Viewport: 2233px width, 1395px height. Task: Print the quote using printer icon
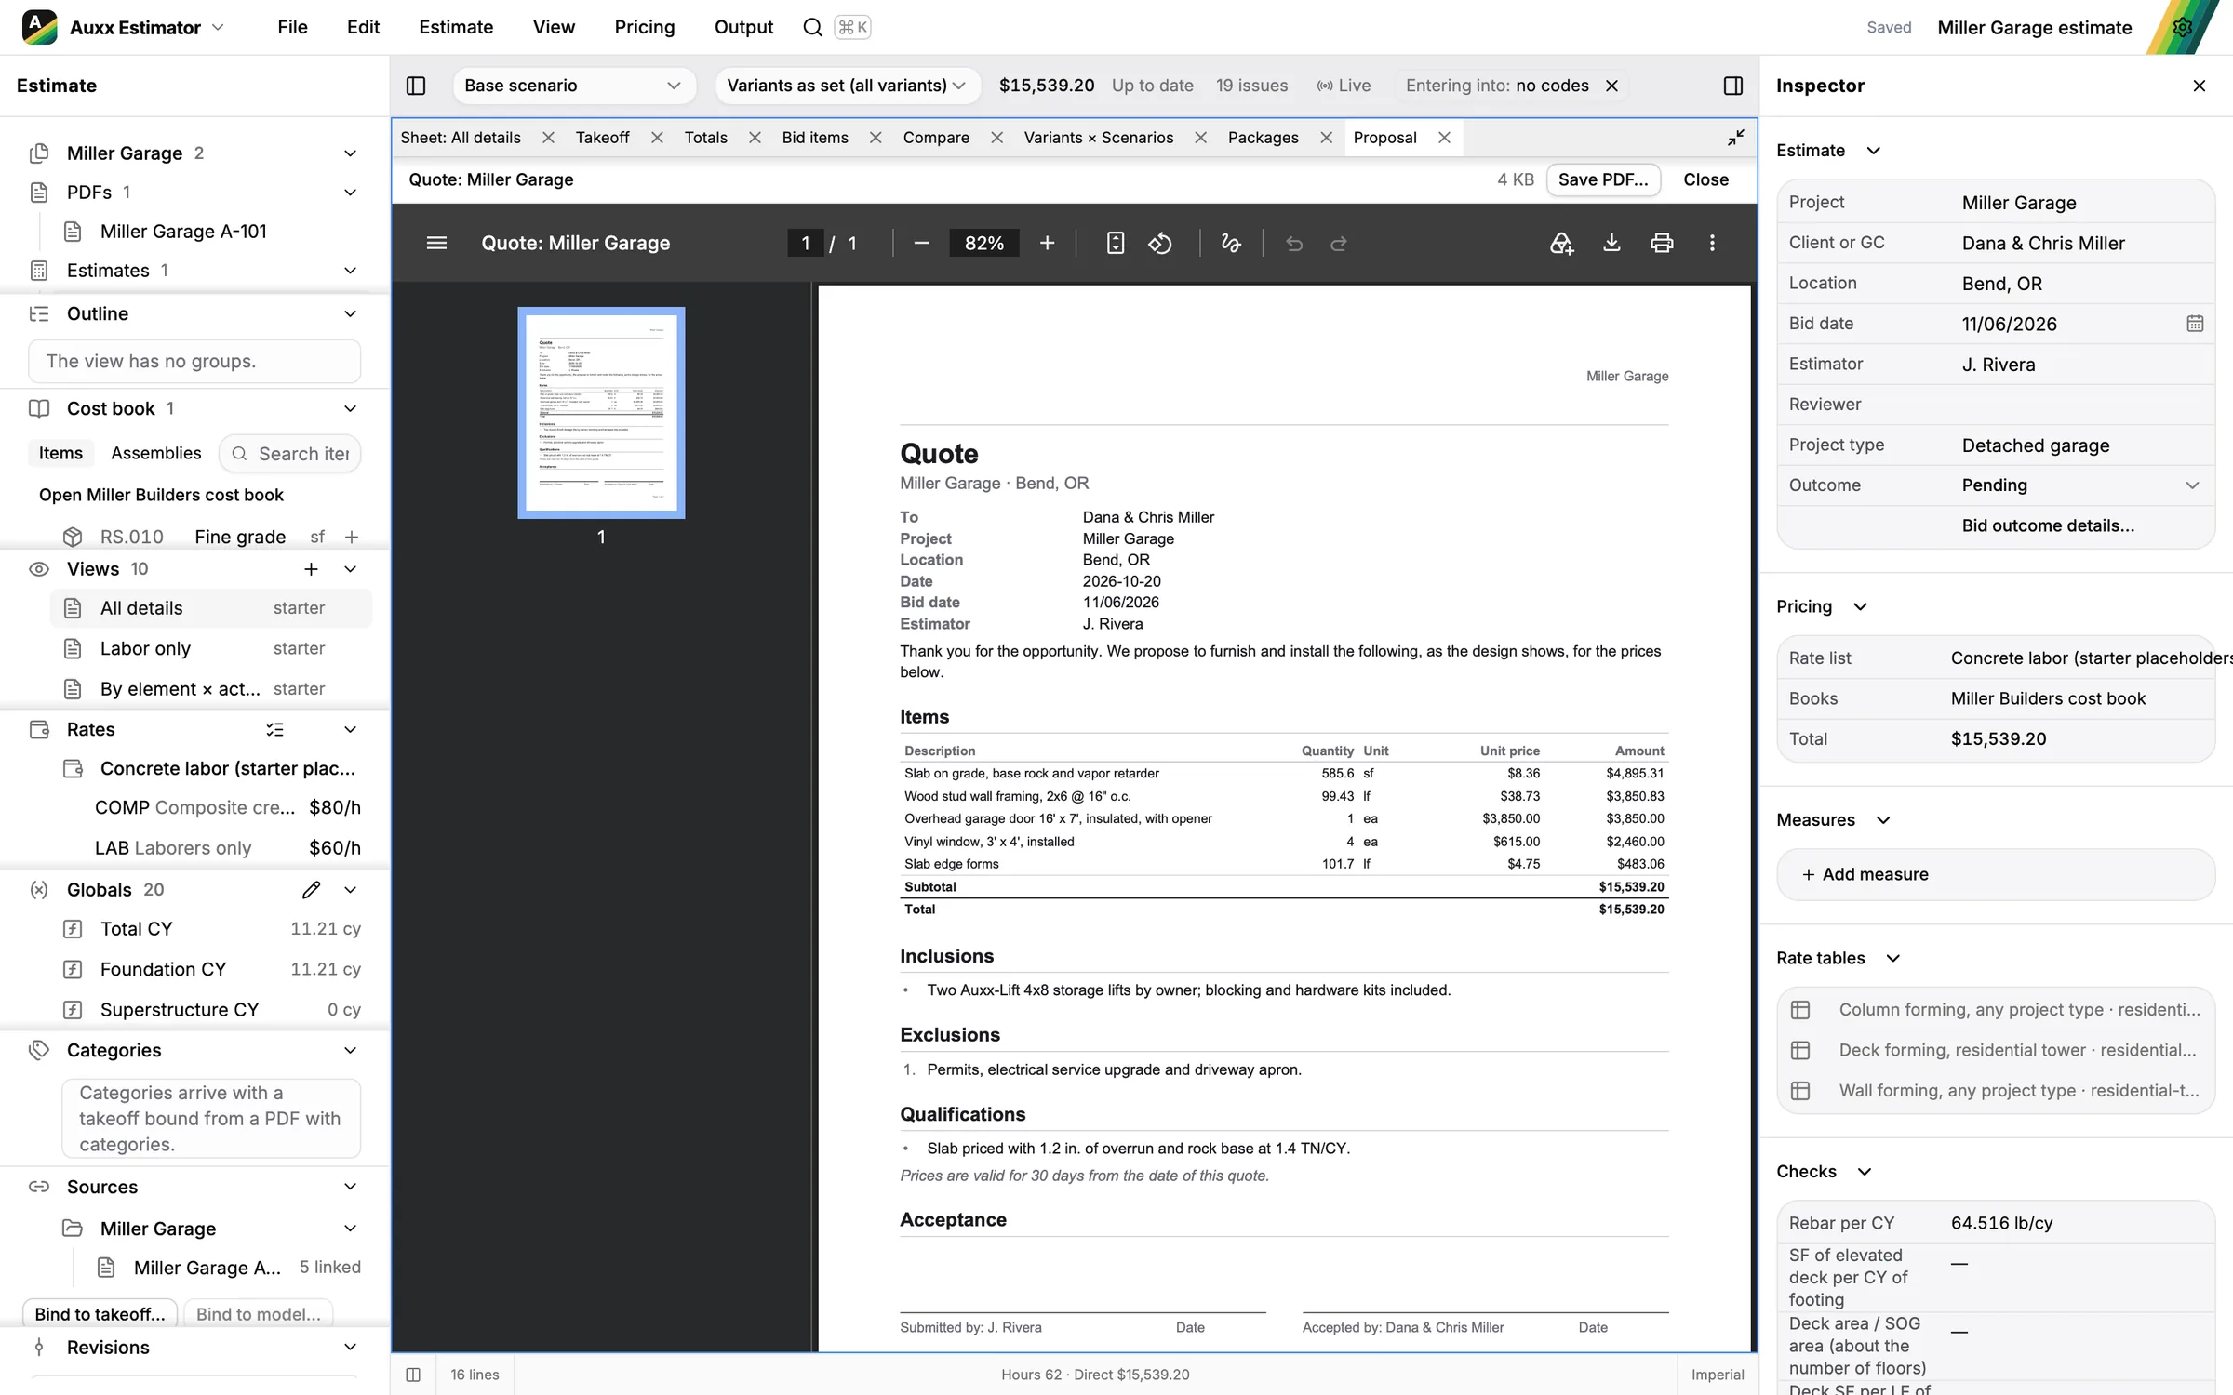pyautogui.click(x=1662, y=244)
